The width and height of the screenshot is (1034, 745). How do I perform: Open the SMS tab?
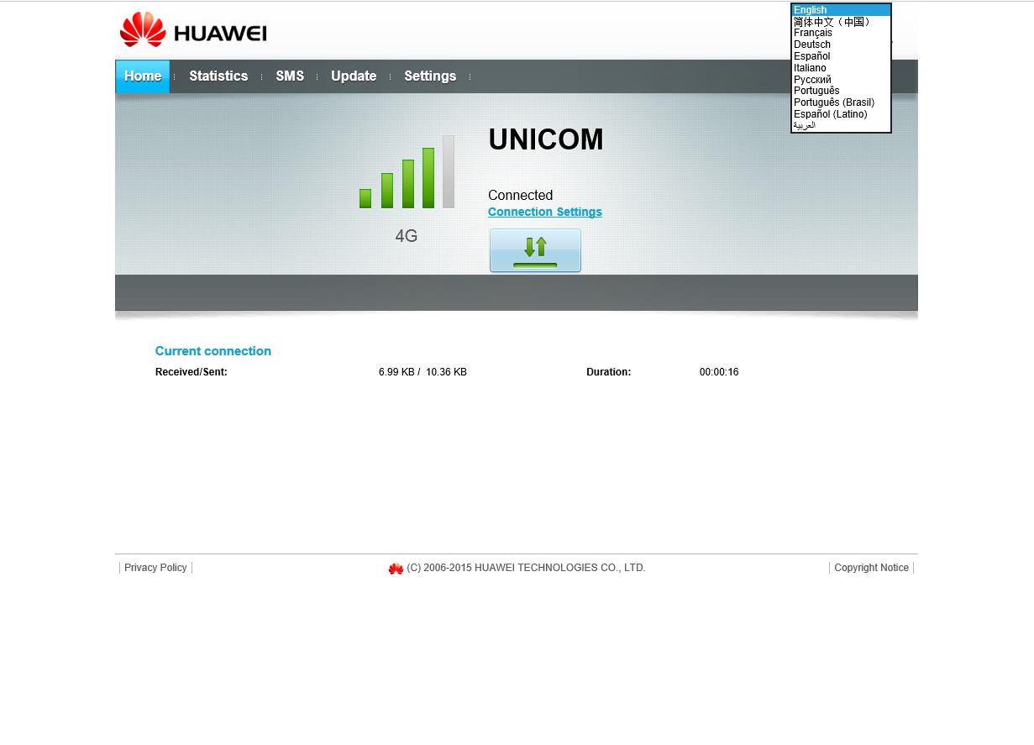(290, 76)
